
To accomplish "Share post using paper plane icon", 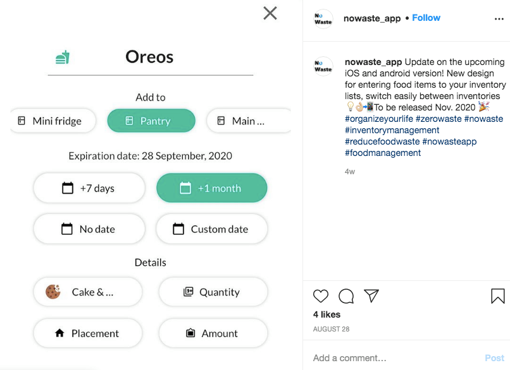I will (x=371, y=295).
